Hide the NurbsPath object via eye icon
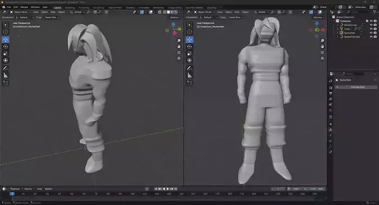This screenshot has width=379, height=205. (371, 32)
